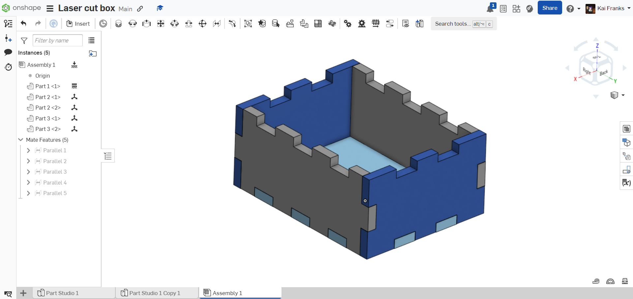The image size is (633, 299).
Task: Select Part 2 <2> instance
Action: 48,108
